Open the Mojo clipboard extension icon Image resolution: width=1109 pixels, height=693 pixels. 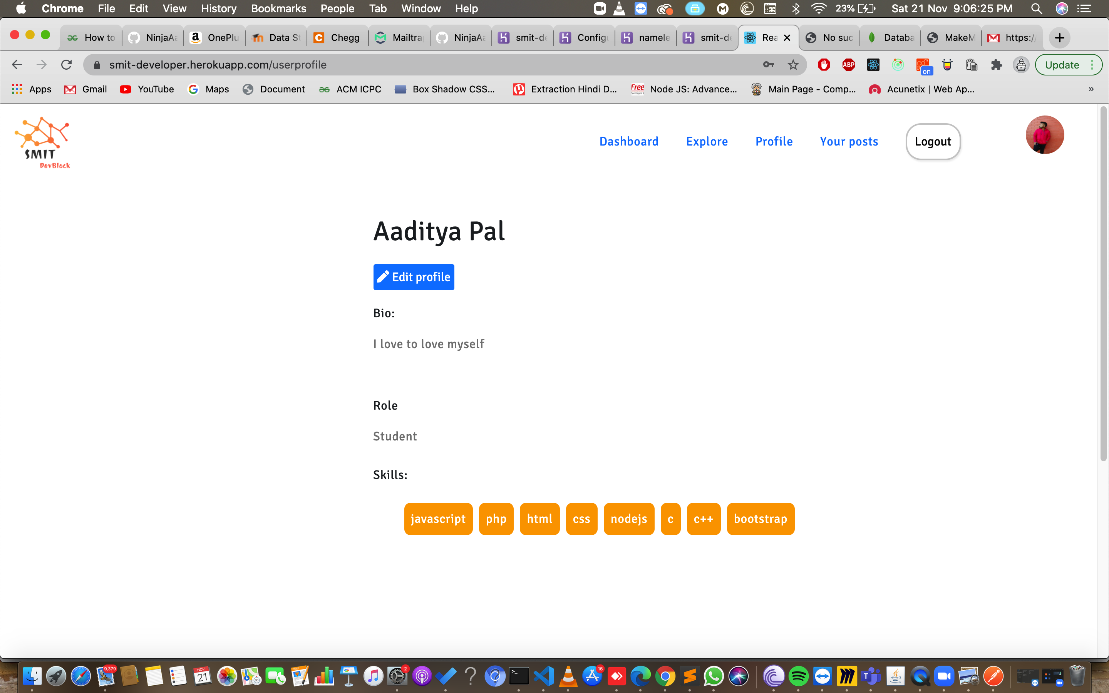pos(972,65)
